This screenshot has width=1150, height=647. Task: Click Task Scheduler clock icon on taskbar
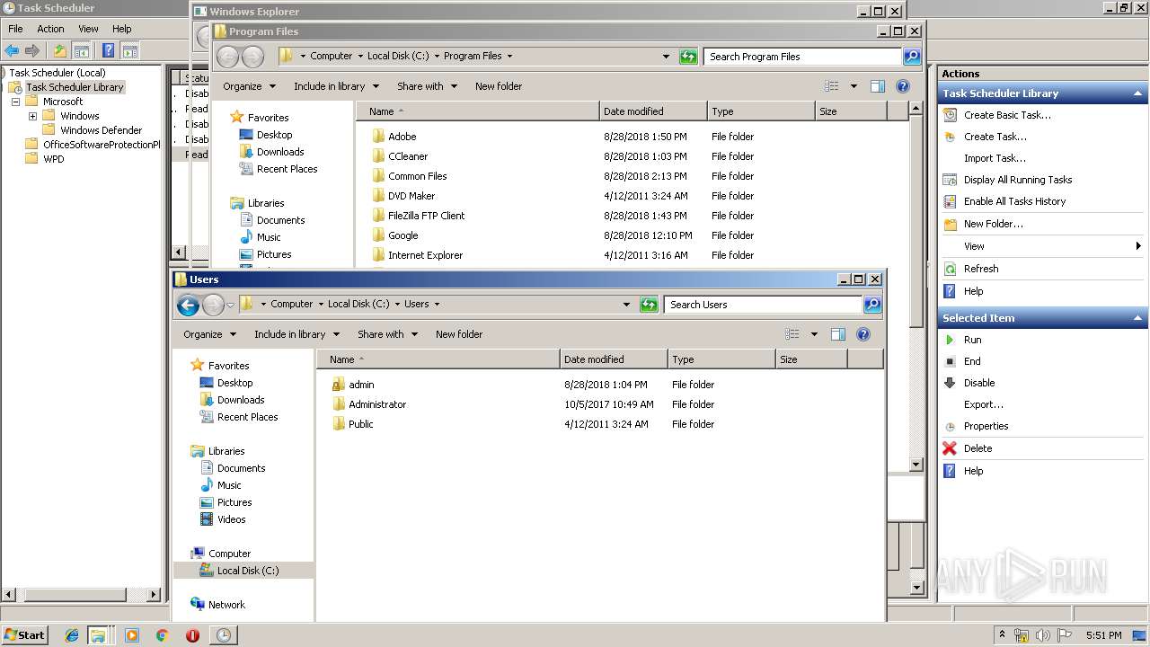(x=223, y=635)
